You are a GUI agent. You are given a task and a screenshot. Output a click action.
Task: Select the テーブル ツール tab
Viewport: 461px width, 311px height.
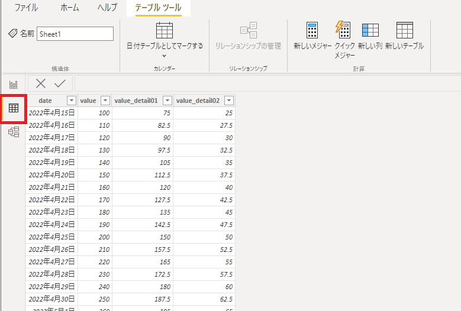pos(158,8)
